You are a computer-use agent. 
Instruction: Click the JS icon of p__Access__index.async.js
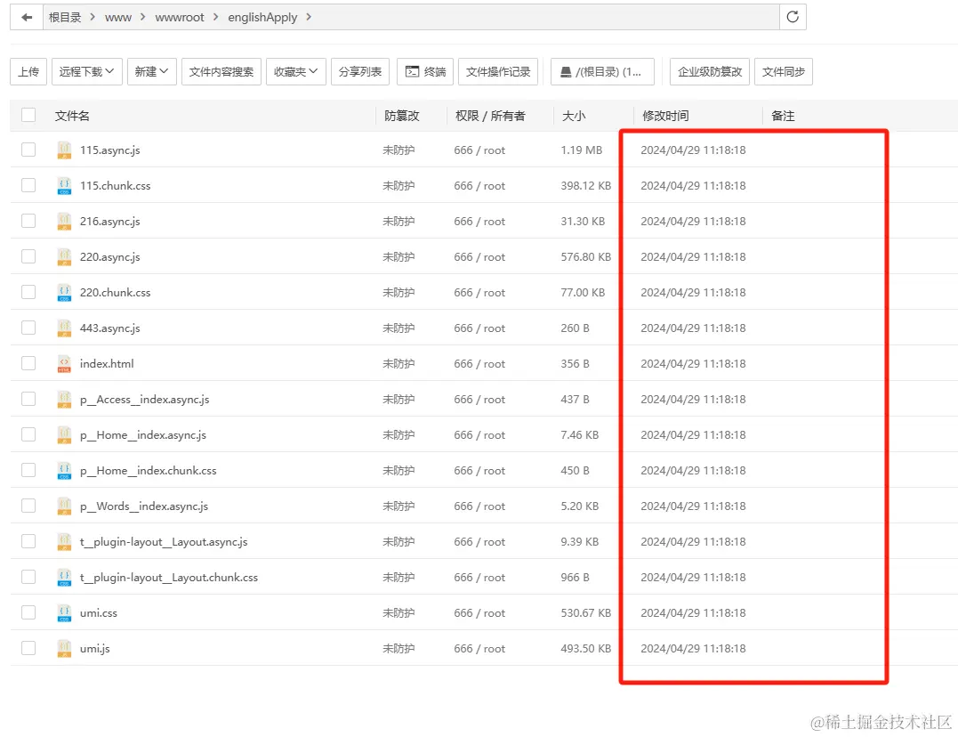64,399
